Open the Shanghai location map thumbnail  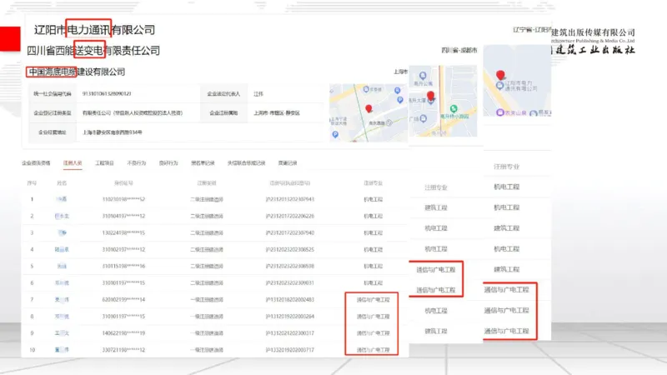369,112
